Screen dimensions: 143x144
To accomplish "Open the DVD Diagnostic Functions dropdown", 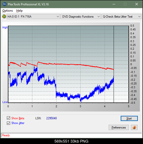I will coord(81,17).
